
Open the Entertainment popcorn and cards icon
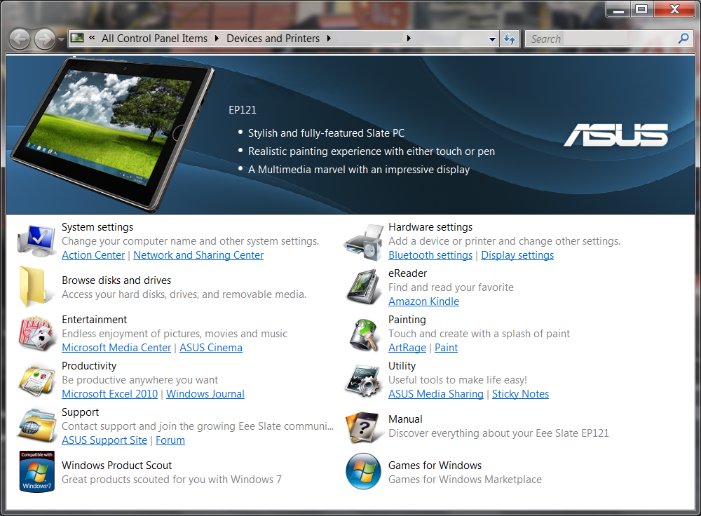click(x=36, y=334)
